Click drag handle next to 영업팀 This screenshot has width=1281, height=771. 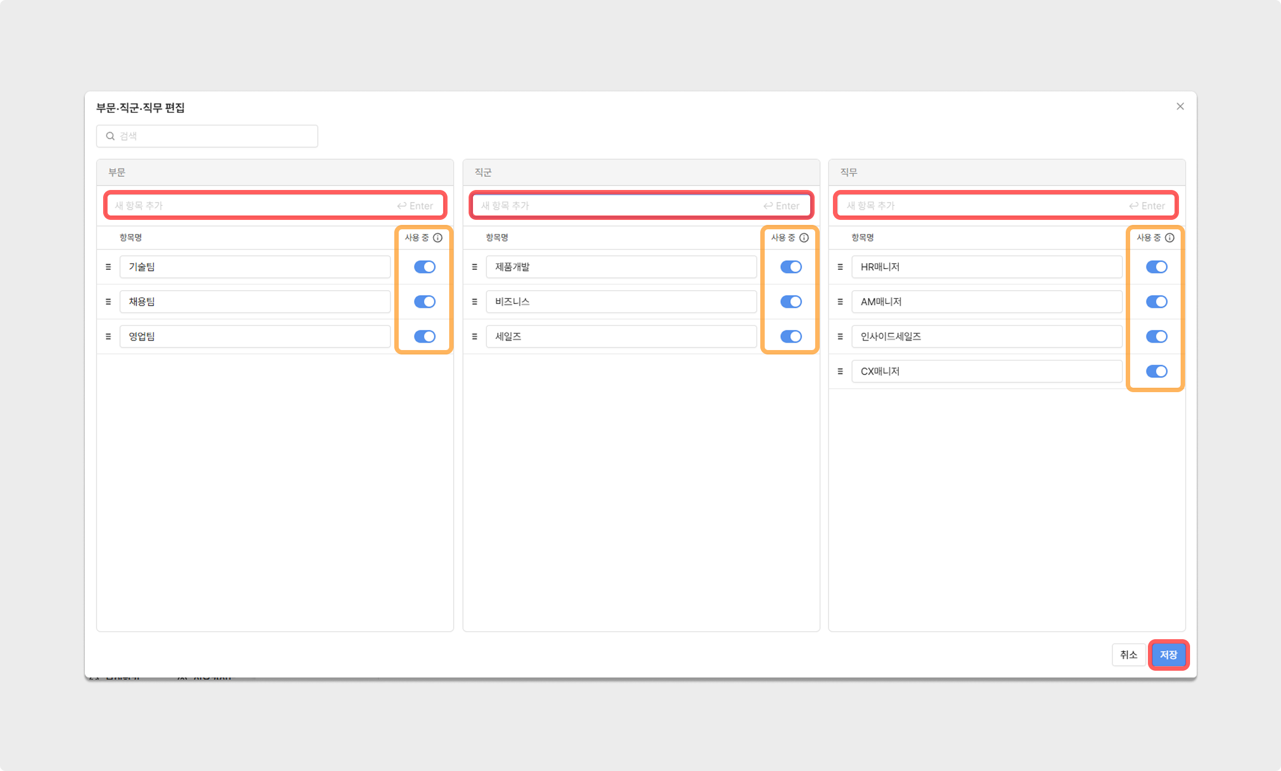click(108, 336)
